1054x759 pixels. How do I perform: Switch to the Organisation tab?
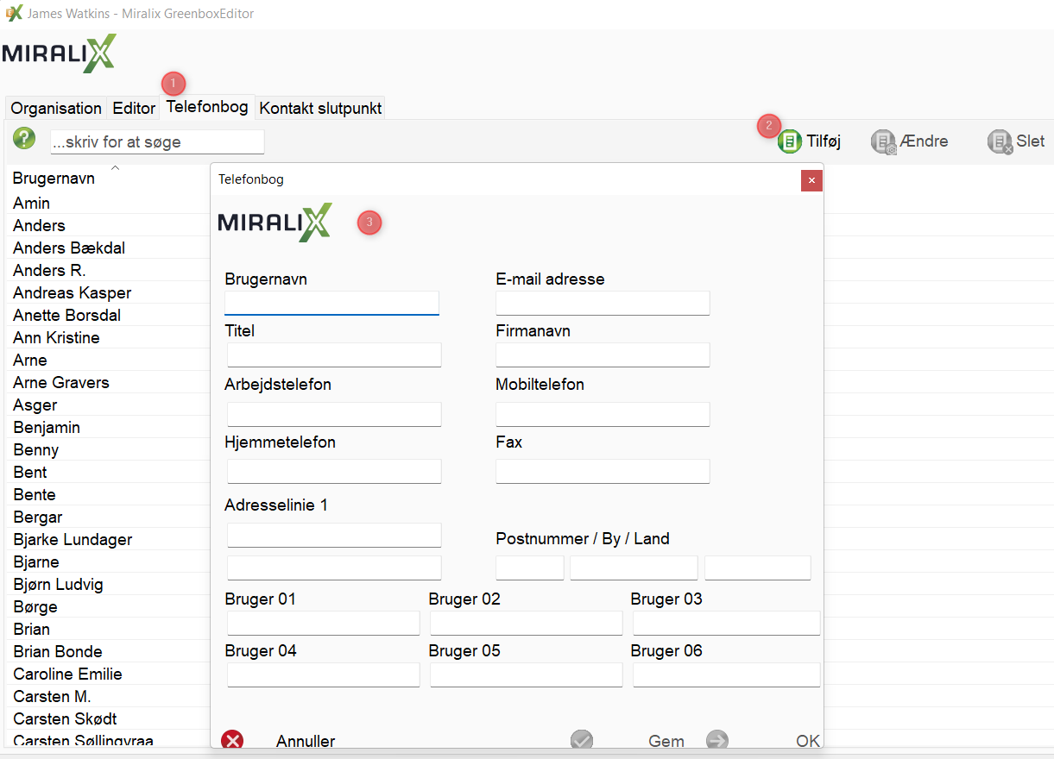pos(56,108)
